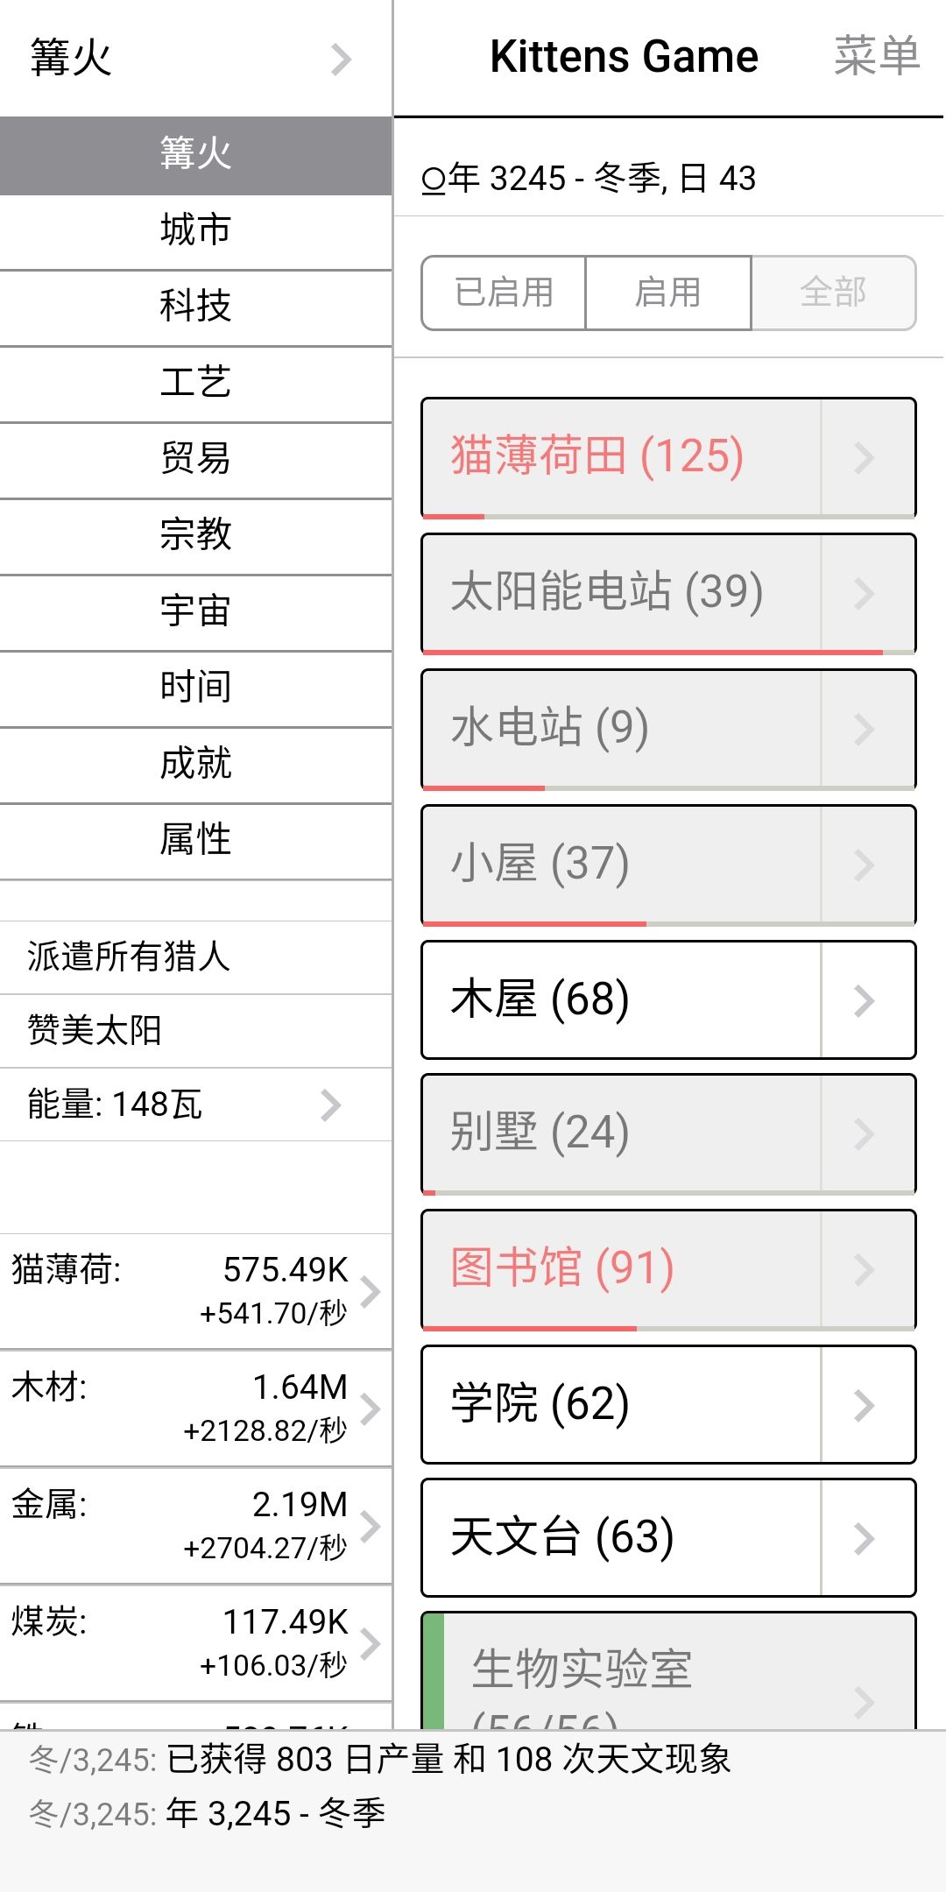
Task: Expand the 能量: 148瓦 row
Action: click(330, 1105)
